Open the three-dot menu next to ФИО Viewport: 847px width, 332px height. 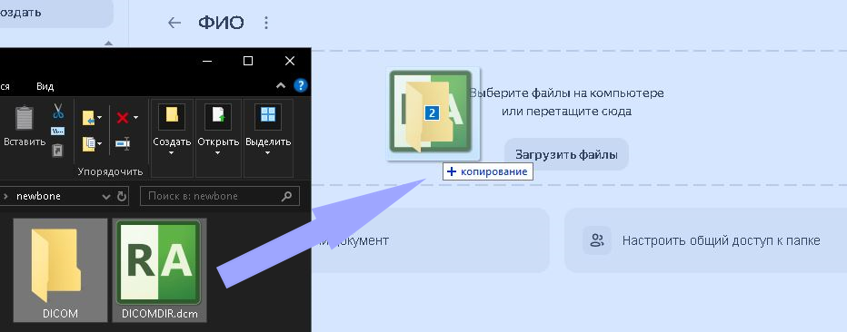pyautogui.click(x=265, y=23)
